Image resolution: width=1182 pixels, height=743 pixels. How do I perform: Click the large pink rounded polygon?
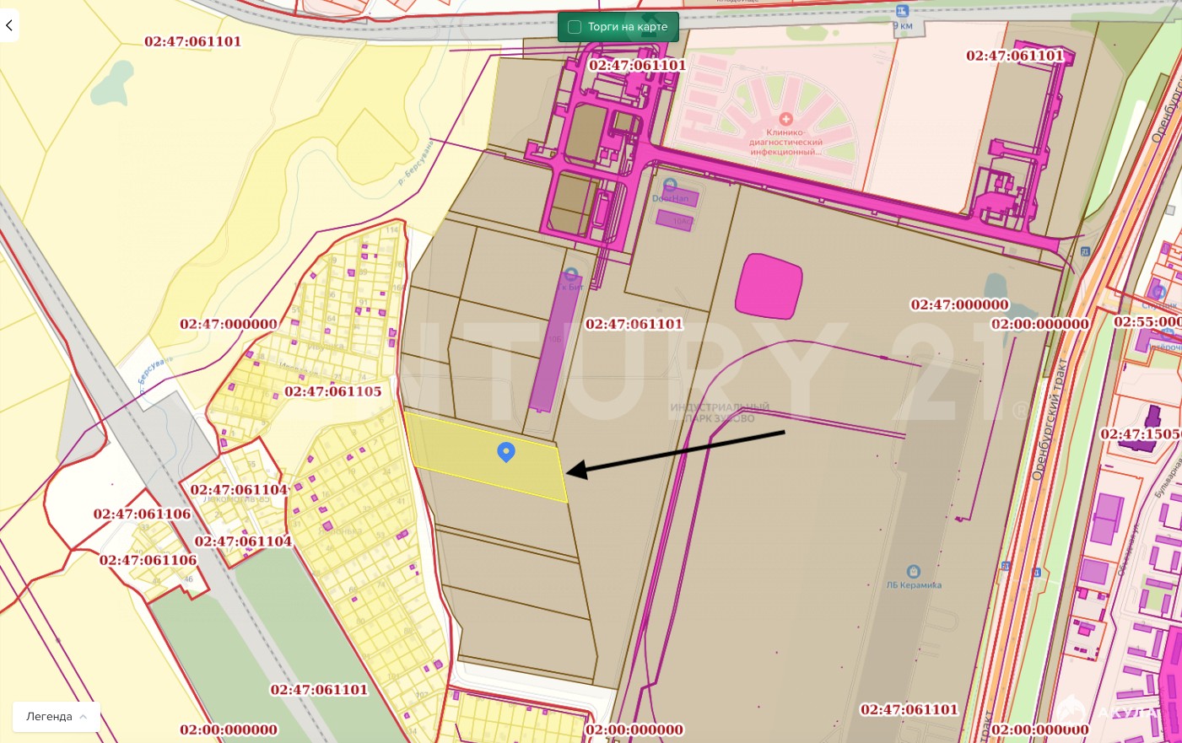coord(769,287)
